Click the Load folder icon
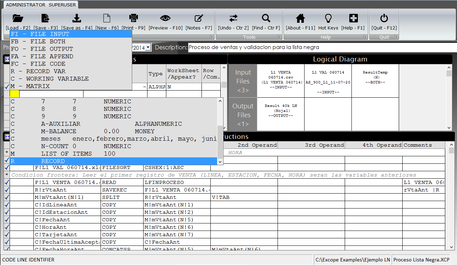 [18, 18]
